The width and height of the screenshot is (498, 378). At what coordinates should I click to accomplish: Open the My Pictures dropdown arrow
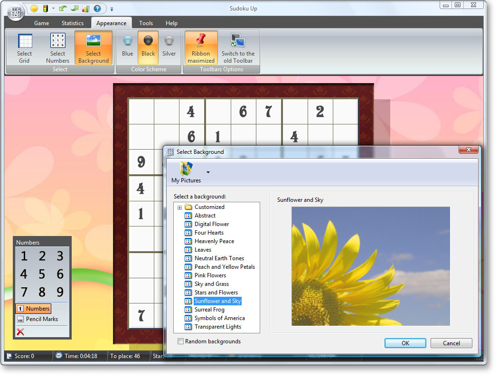(x=208, y=172)
